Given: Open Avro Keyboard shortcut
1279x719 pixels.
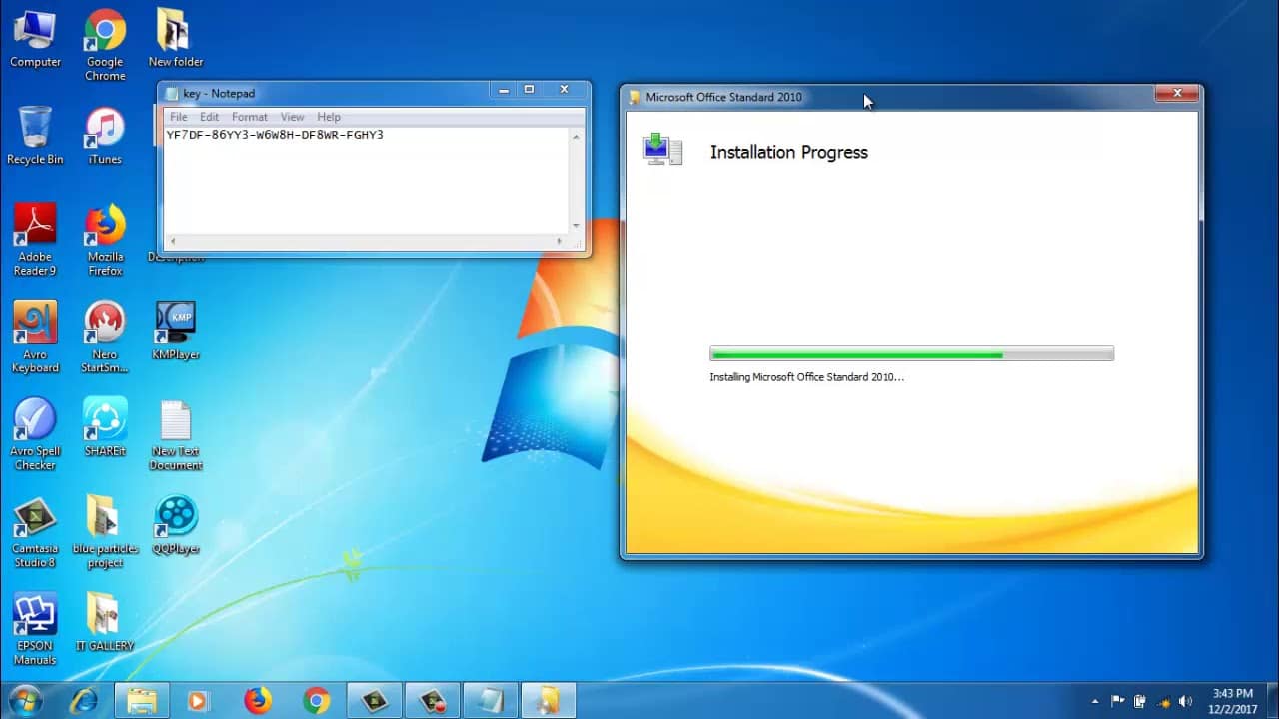Looking at the screenshot, I should point(35,338).
